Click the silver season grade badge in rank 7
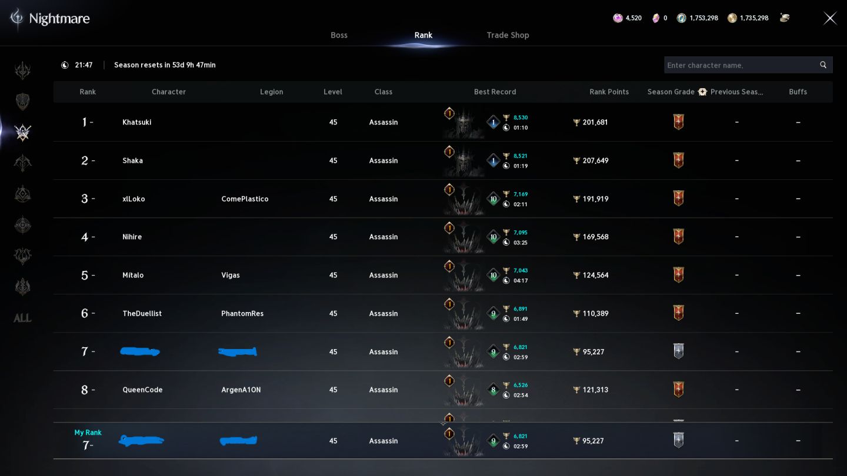 [x=678, y=351]
